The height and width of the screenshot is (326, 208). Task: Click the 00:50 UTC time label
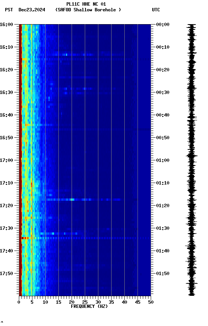(x=163, y=138)
